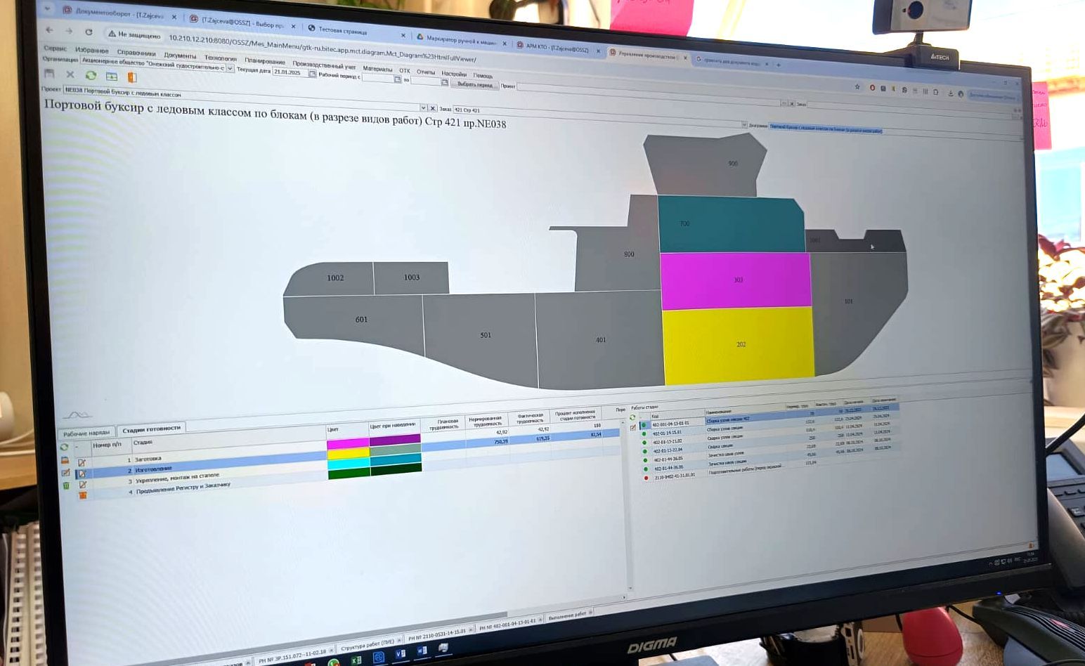The height and width of the screenshot is (666, 1085).
Task: Click the save diskette icon in toolbar
Action: (49, 73)
